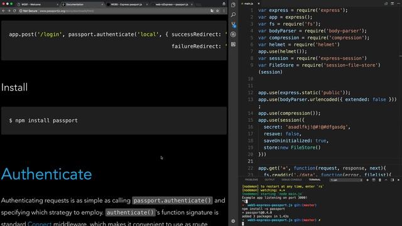402x226 pixels.
Task: Switch to the DEBUG CONSOLE tab
Action: click(x=291, y=180)
